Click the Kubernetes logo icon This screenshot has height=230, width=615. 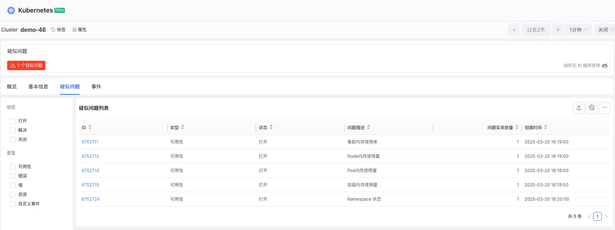point(11,10)
